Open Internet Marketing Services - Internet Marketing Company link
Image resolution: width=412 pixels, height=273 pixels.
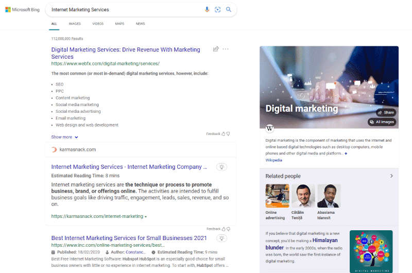pyautogui.click(x=129, y=167)
